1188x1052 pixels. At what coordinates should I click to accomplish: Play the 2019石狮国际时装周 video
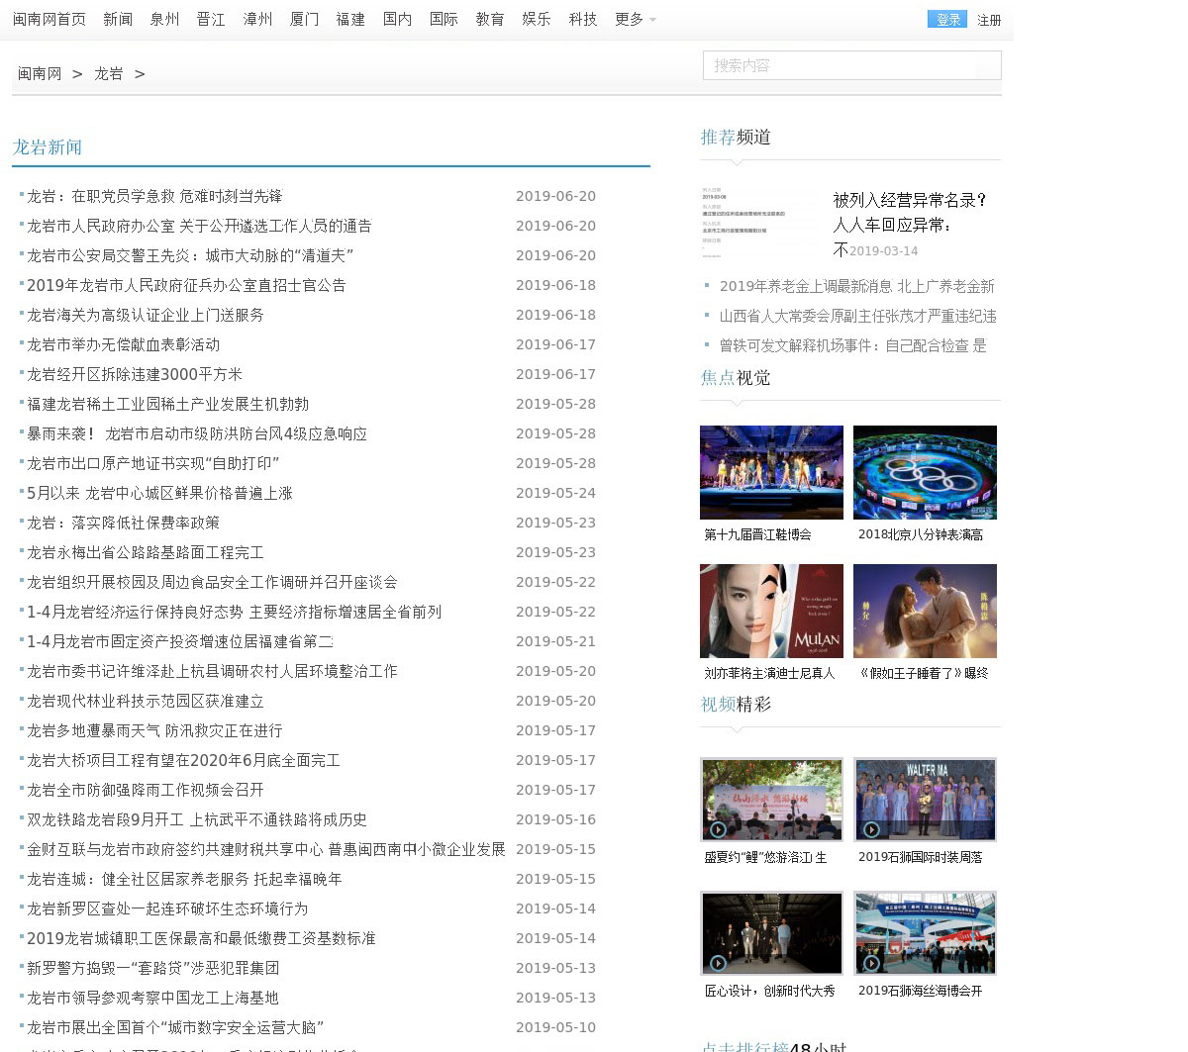[x=925, y=800]
